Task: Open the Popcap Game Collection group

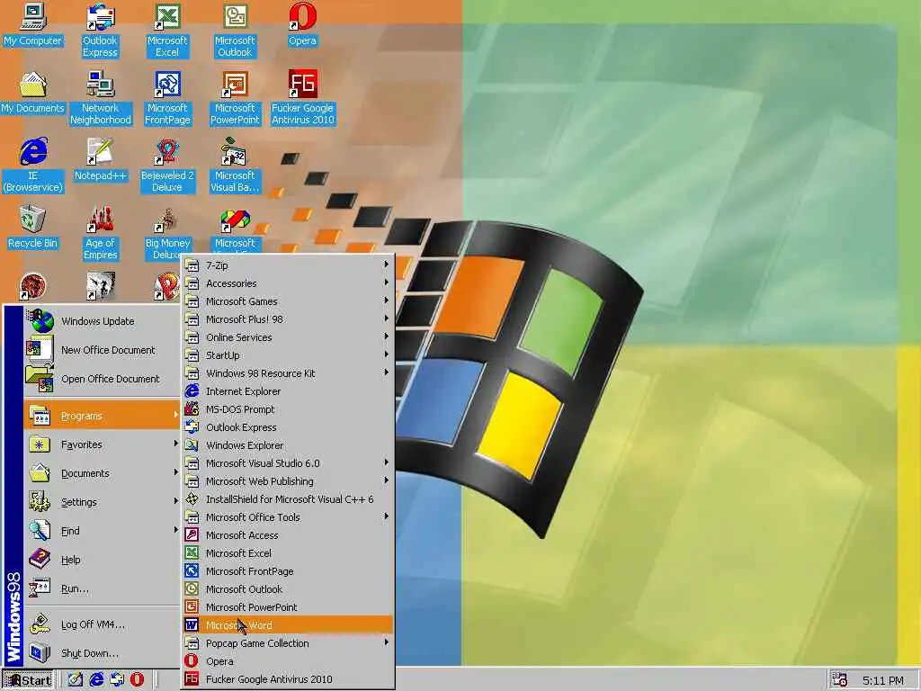Action: pos(288,642)
